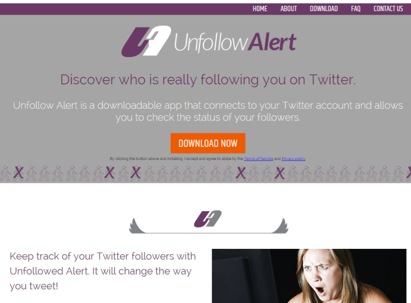
Task: Open the FAQ navigation link
Action: point(356,9)
